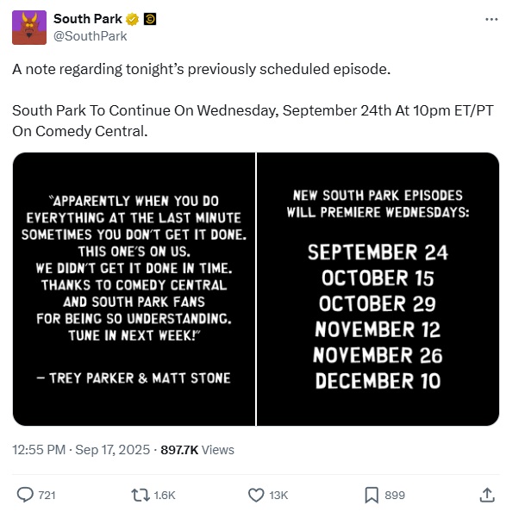Bookmark the post with the bookmark icon
This screenshot has height=512, width=506.
coord(372,495)
